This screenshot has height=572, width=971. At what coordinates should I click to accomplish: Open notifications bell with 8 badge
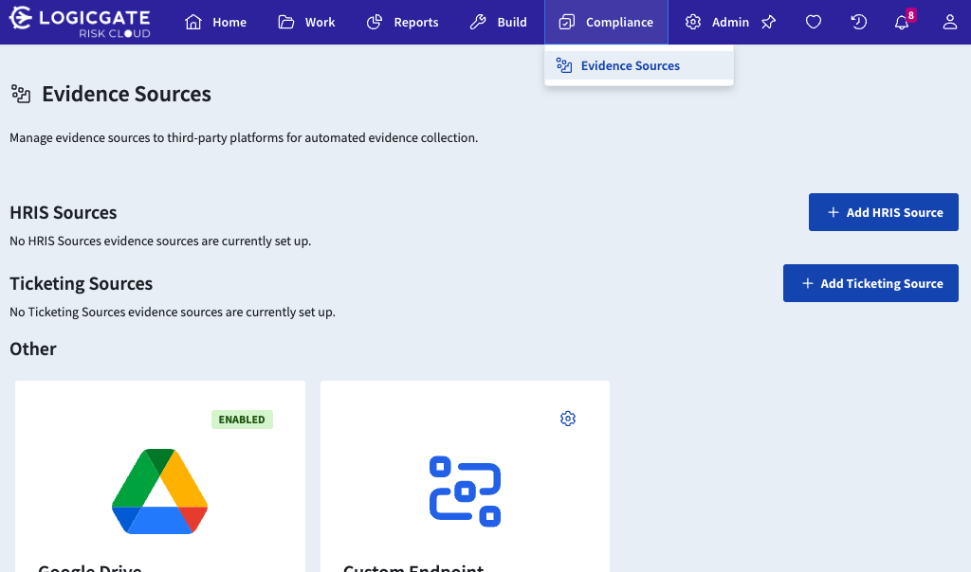[902, 22]
